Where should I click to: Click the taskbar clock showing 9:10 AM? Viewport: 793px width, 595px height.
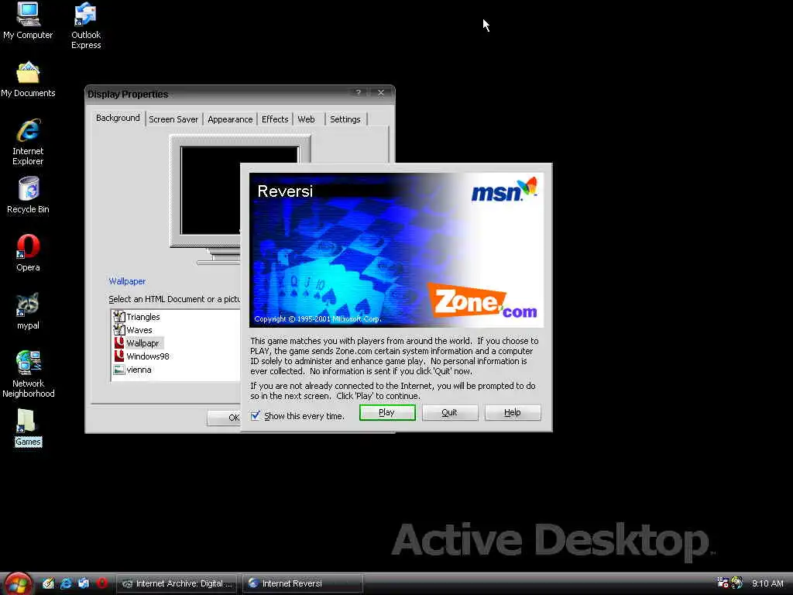pos(767,583)
